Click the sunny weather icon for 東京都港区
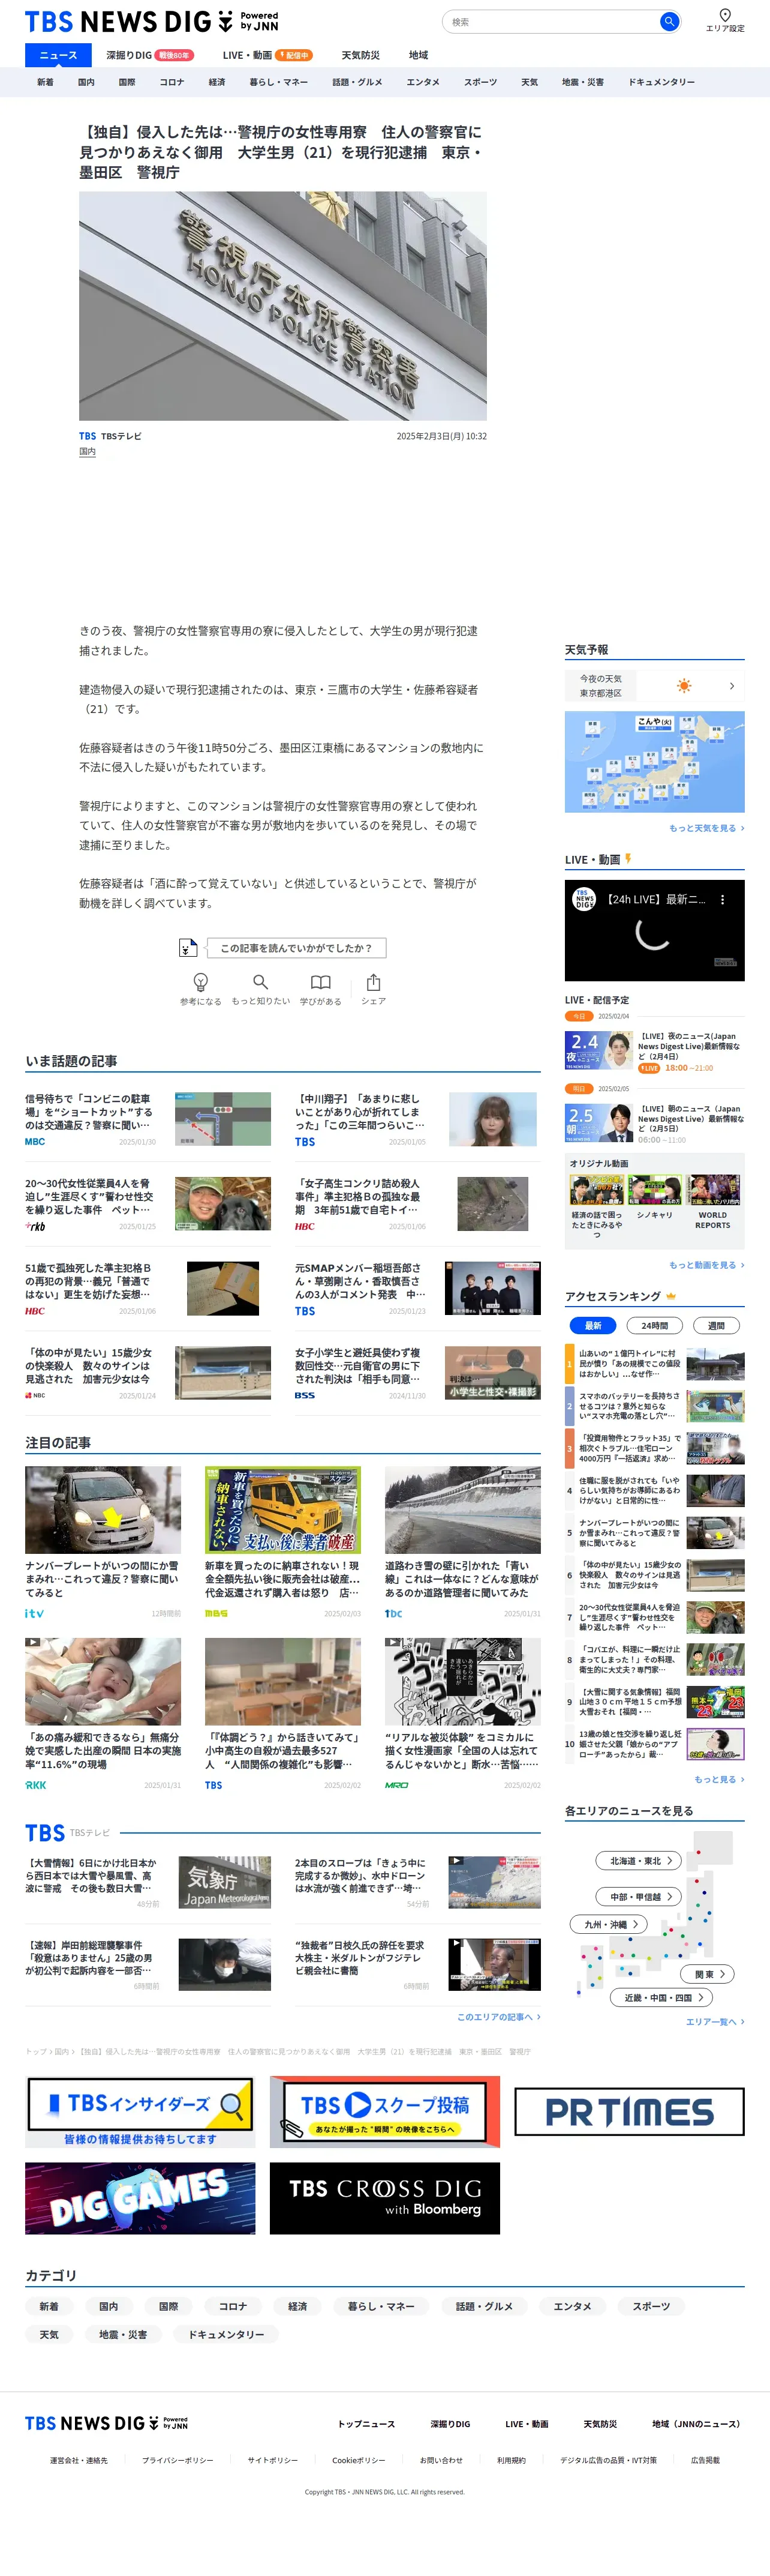The image size is (770, 2576). coord(684,686)
